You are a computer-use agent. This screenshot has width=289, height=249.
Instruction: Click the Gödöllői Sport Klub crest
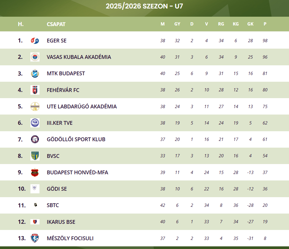(x=35, y=139)
